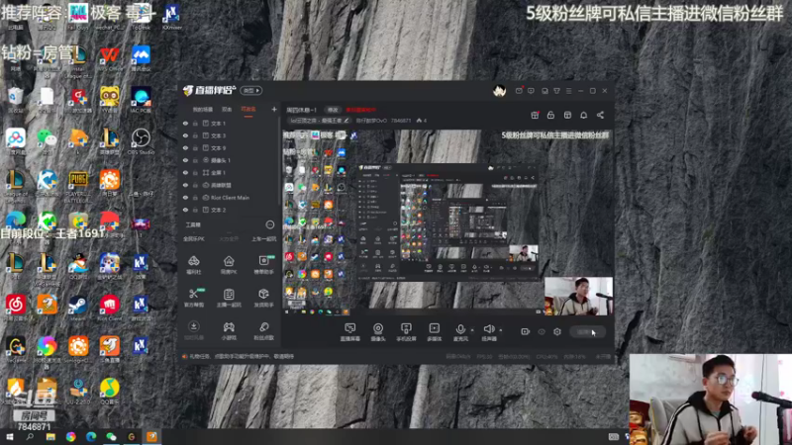Toggle the preview eye icon near settings
Screen dimensions: 792x445
542,331
